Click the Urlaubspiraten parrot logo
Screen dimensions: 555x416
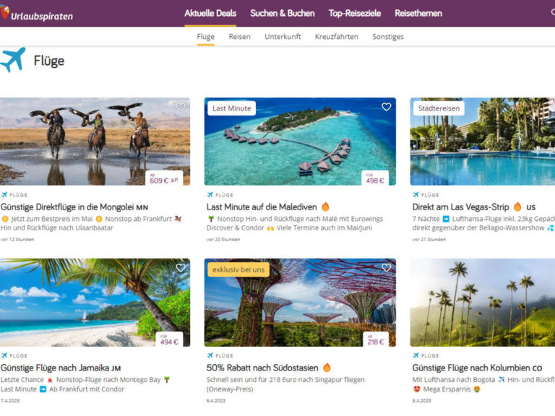coord(4,12)
